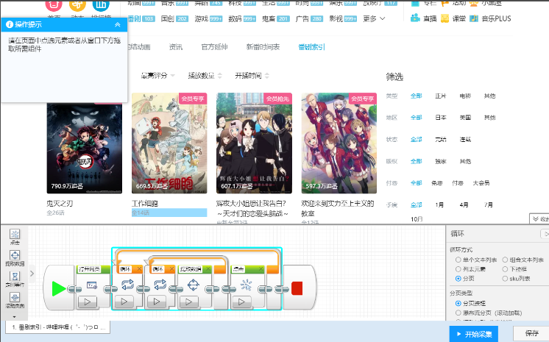Click the 保存 button
This screenshot has width=549, height=342.
tap(531, 334)
